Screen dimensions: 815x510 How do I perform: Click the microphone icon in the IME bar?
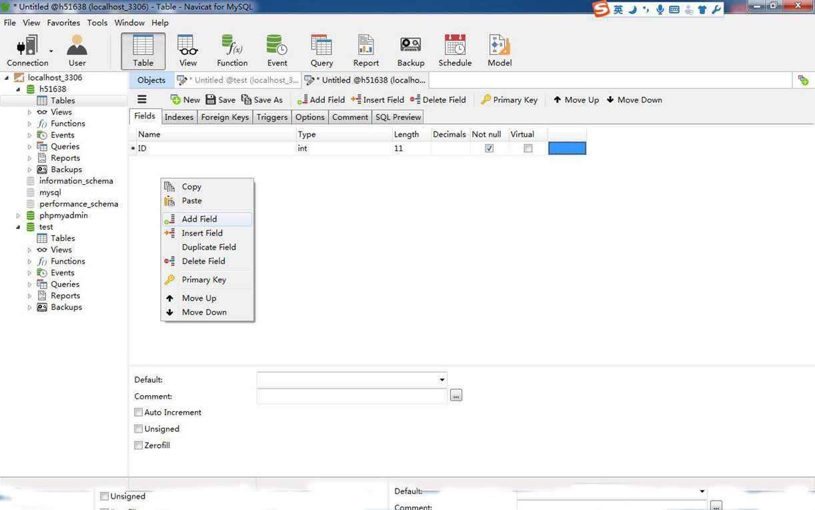tap(660, 9)
